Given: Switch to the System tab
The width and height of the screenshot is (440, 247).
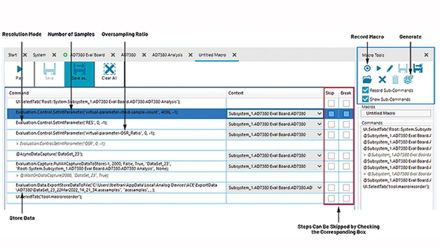Looking at the screenshot, I should tap(40, 55).
